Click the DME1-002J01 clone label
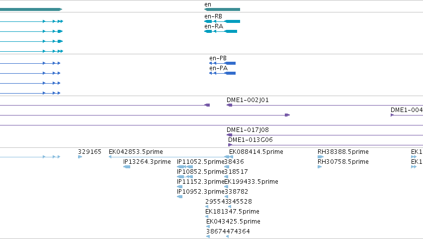Viewport: 423px width, 239px height. tap(248, 100)
